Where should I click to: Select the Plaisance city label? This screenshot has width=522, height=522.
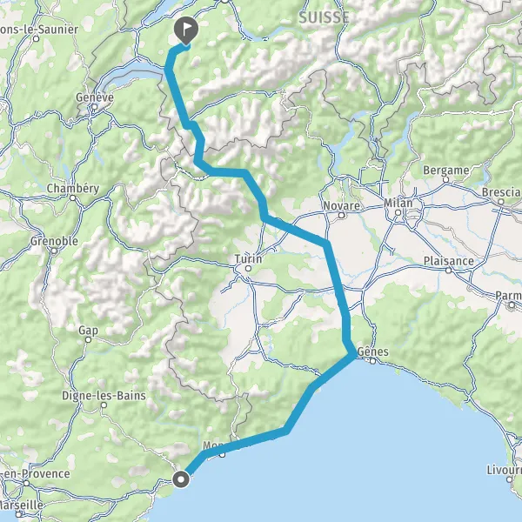(x=448, y=261)
